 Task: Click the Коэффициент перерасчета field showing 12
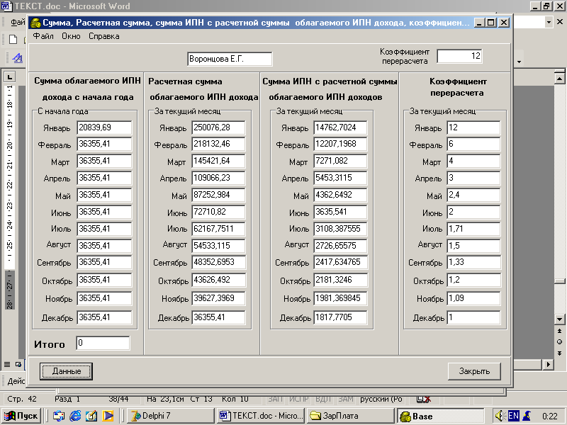pos(460,56)
